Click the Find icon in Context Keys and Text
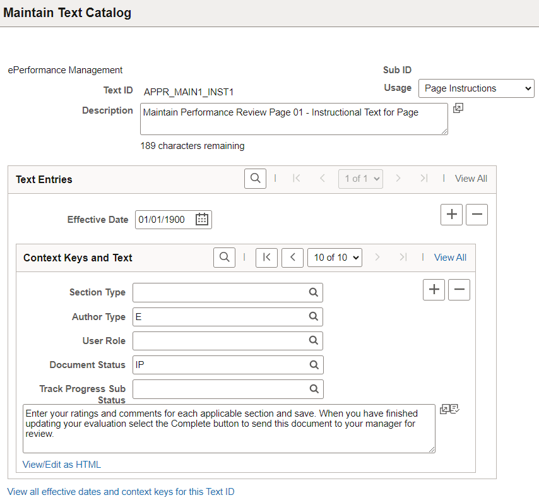 point(224,258)
